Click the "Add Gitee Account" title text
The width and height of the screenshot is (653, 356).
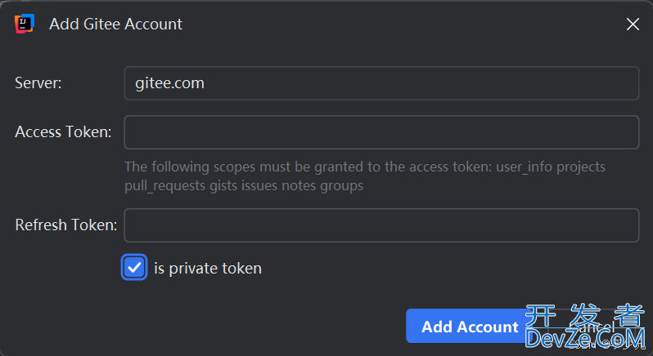[115, 24]
